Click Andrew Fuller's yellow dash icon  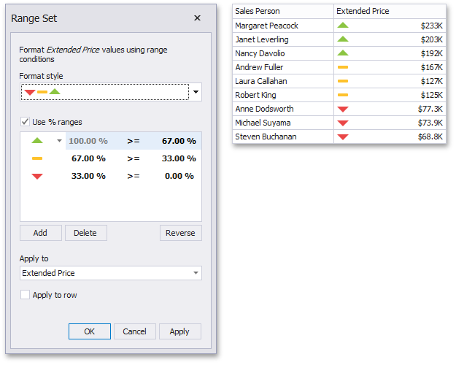(x=343, y=67)
